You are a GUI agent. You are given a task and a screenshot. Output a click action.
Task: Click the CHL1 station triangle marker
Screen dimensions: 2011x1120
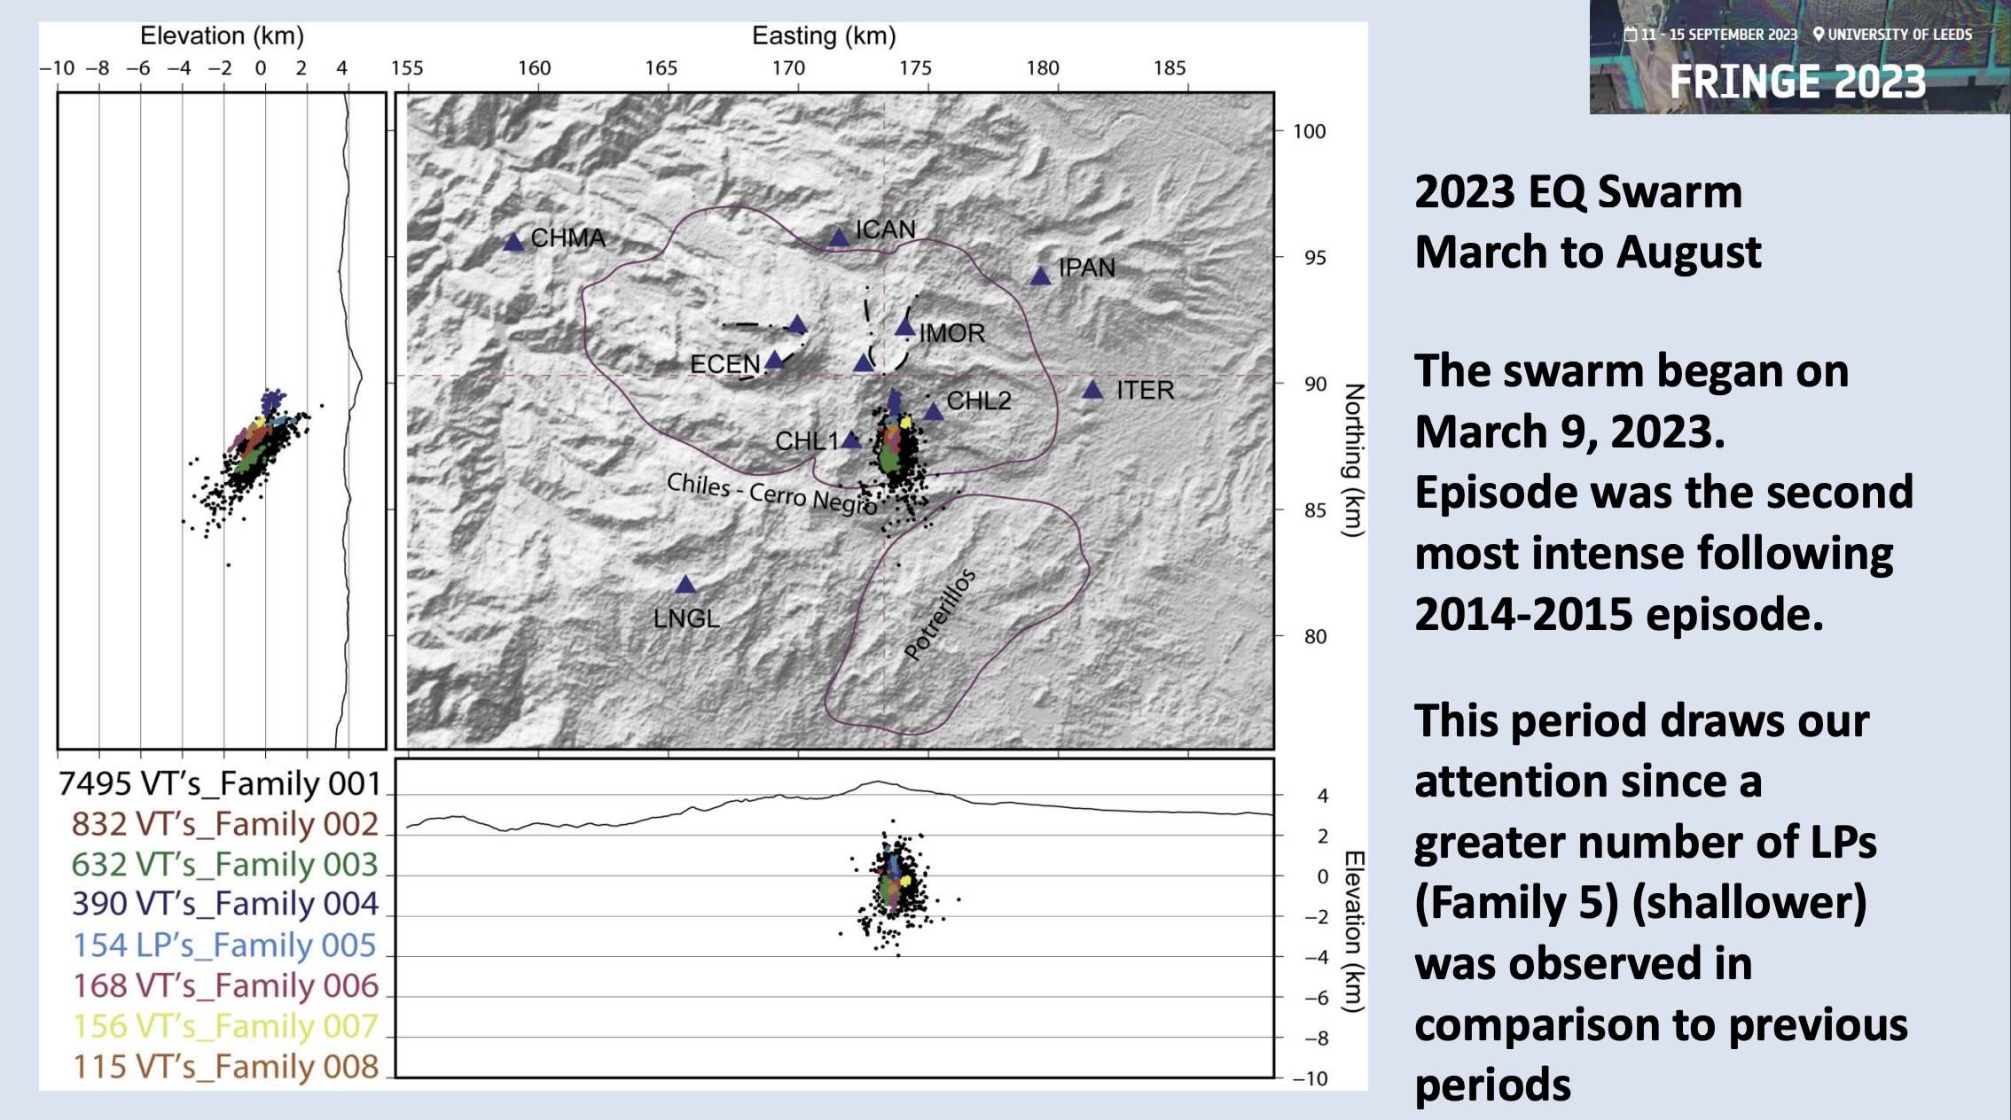pos(850,439)
